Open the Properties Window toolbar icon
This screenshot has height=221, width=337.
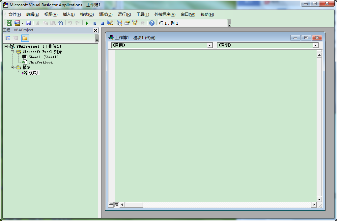coord(127,23)
